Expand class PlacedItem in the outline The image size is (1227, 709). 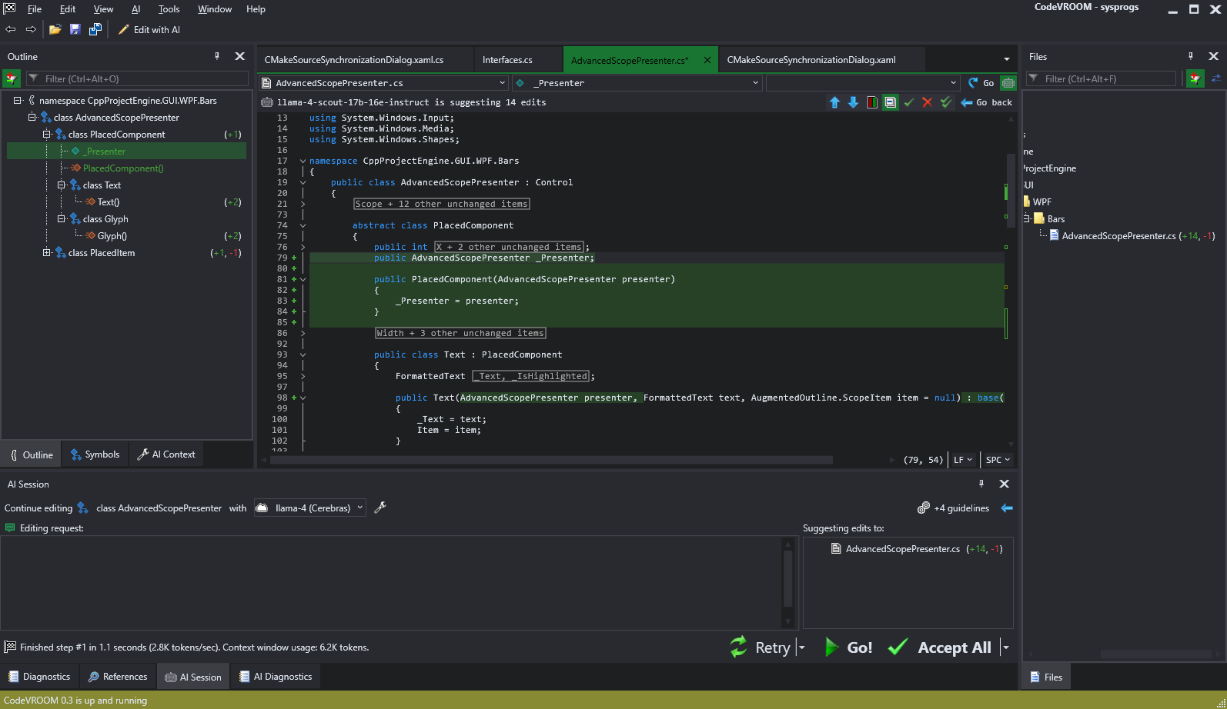(47, 252)
